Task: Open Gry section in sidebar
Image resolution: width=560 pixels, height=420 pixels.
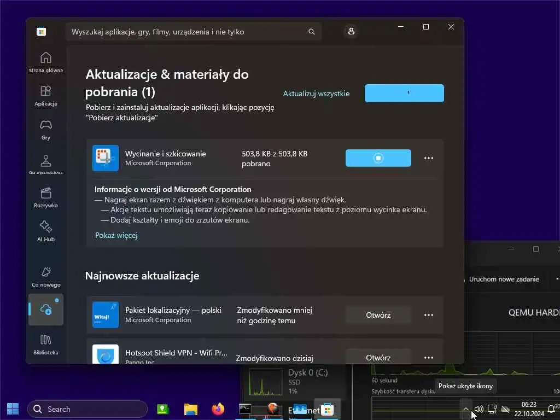Action: click(46, 130)
